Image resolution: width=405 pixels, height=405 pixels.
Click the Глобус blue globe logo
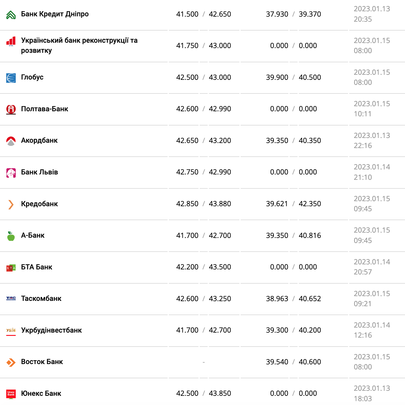pyautogui.click(x=11, y=78)
